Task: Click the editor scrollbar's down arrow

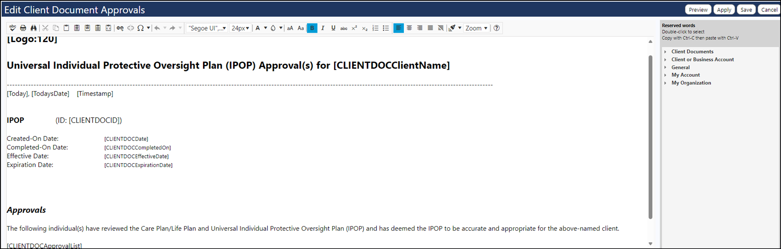Action: click(650, 244)
